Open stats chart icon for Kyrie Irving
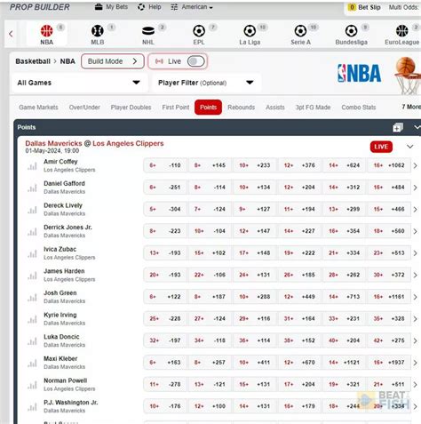Viewport: 421px width, 424px height. [x=32, y=320]
